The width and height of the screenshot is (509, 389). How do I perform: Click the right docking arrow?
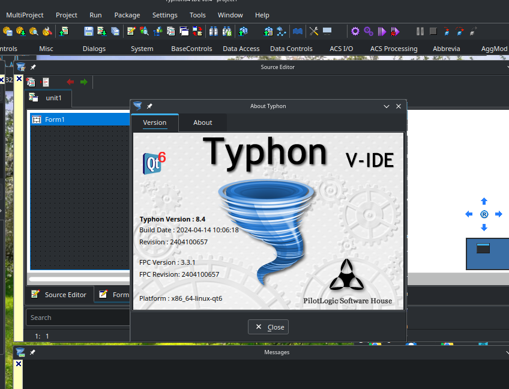point(499,214)
